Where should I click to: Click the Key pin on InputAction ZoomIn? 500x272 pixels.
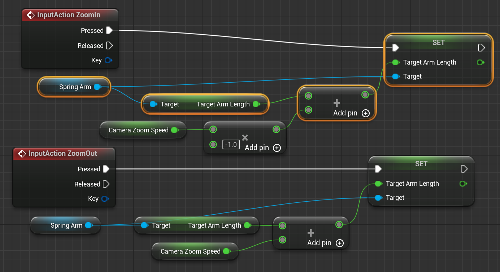[x=108, y=60]
